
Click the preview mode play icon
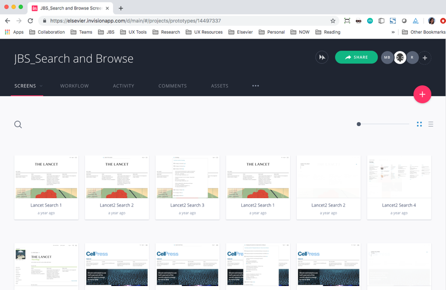[x=322, y=58]
